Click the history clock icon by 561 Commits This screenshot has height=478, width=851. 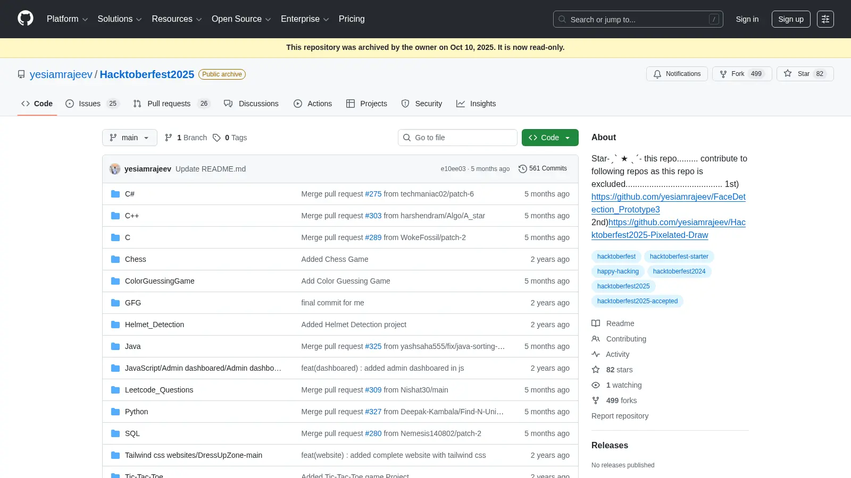click(x=523, y=168)
